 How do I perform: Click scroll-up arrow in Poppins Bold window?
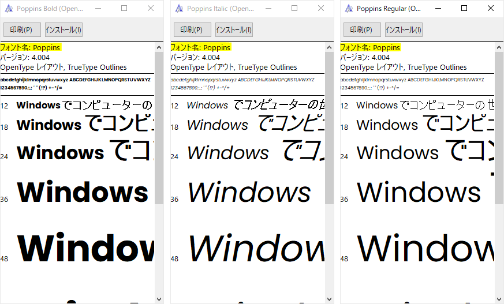tap(159, 47)
